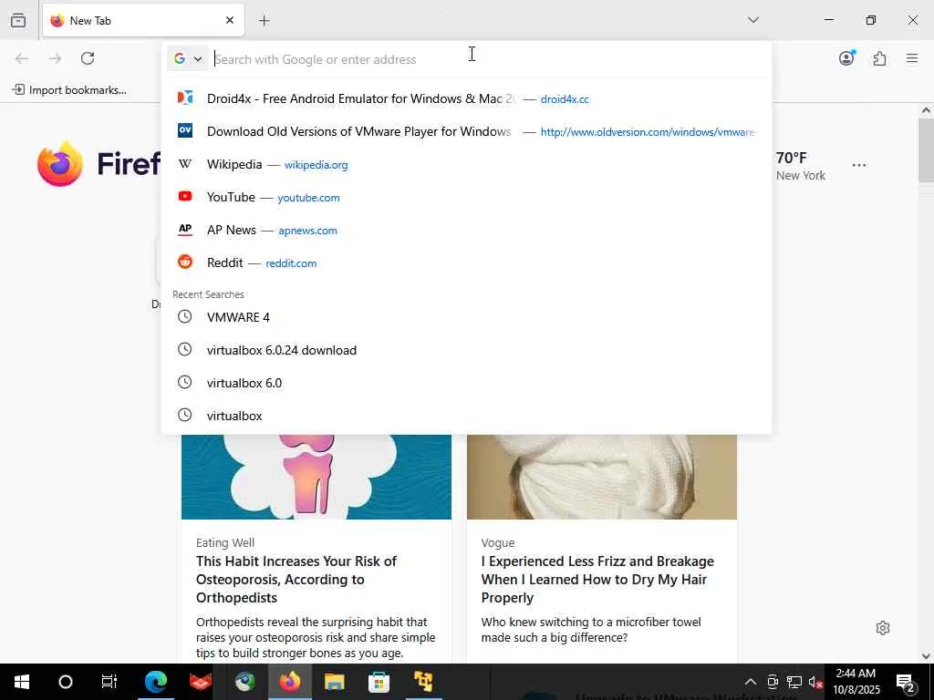This screenshot has height=700, width=934.
Task: Open File Explorer from the taskbar
Action: point(334,682)
